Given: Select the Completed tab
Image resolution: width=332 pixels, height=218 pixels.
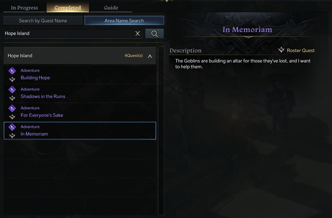Looking at the screenshot, I should coord(68,8).
